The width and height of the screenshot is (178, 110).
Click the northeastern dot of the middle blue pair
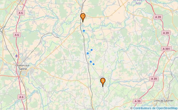[92, 50]
